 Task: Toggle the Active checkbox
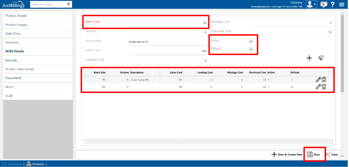pyautogui.click(x=251, y=41)
